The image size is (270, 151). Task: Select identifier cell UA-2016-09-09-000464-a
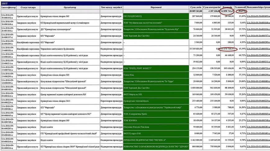pyautogui.click(x=9, y=95)
